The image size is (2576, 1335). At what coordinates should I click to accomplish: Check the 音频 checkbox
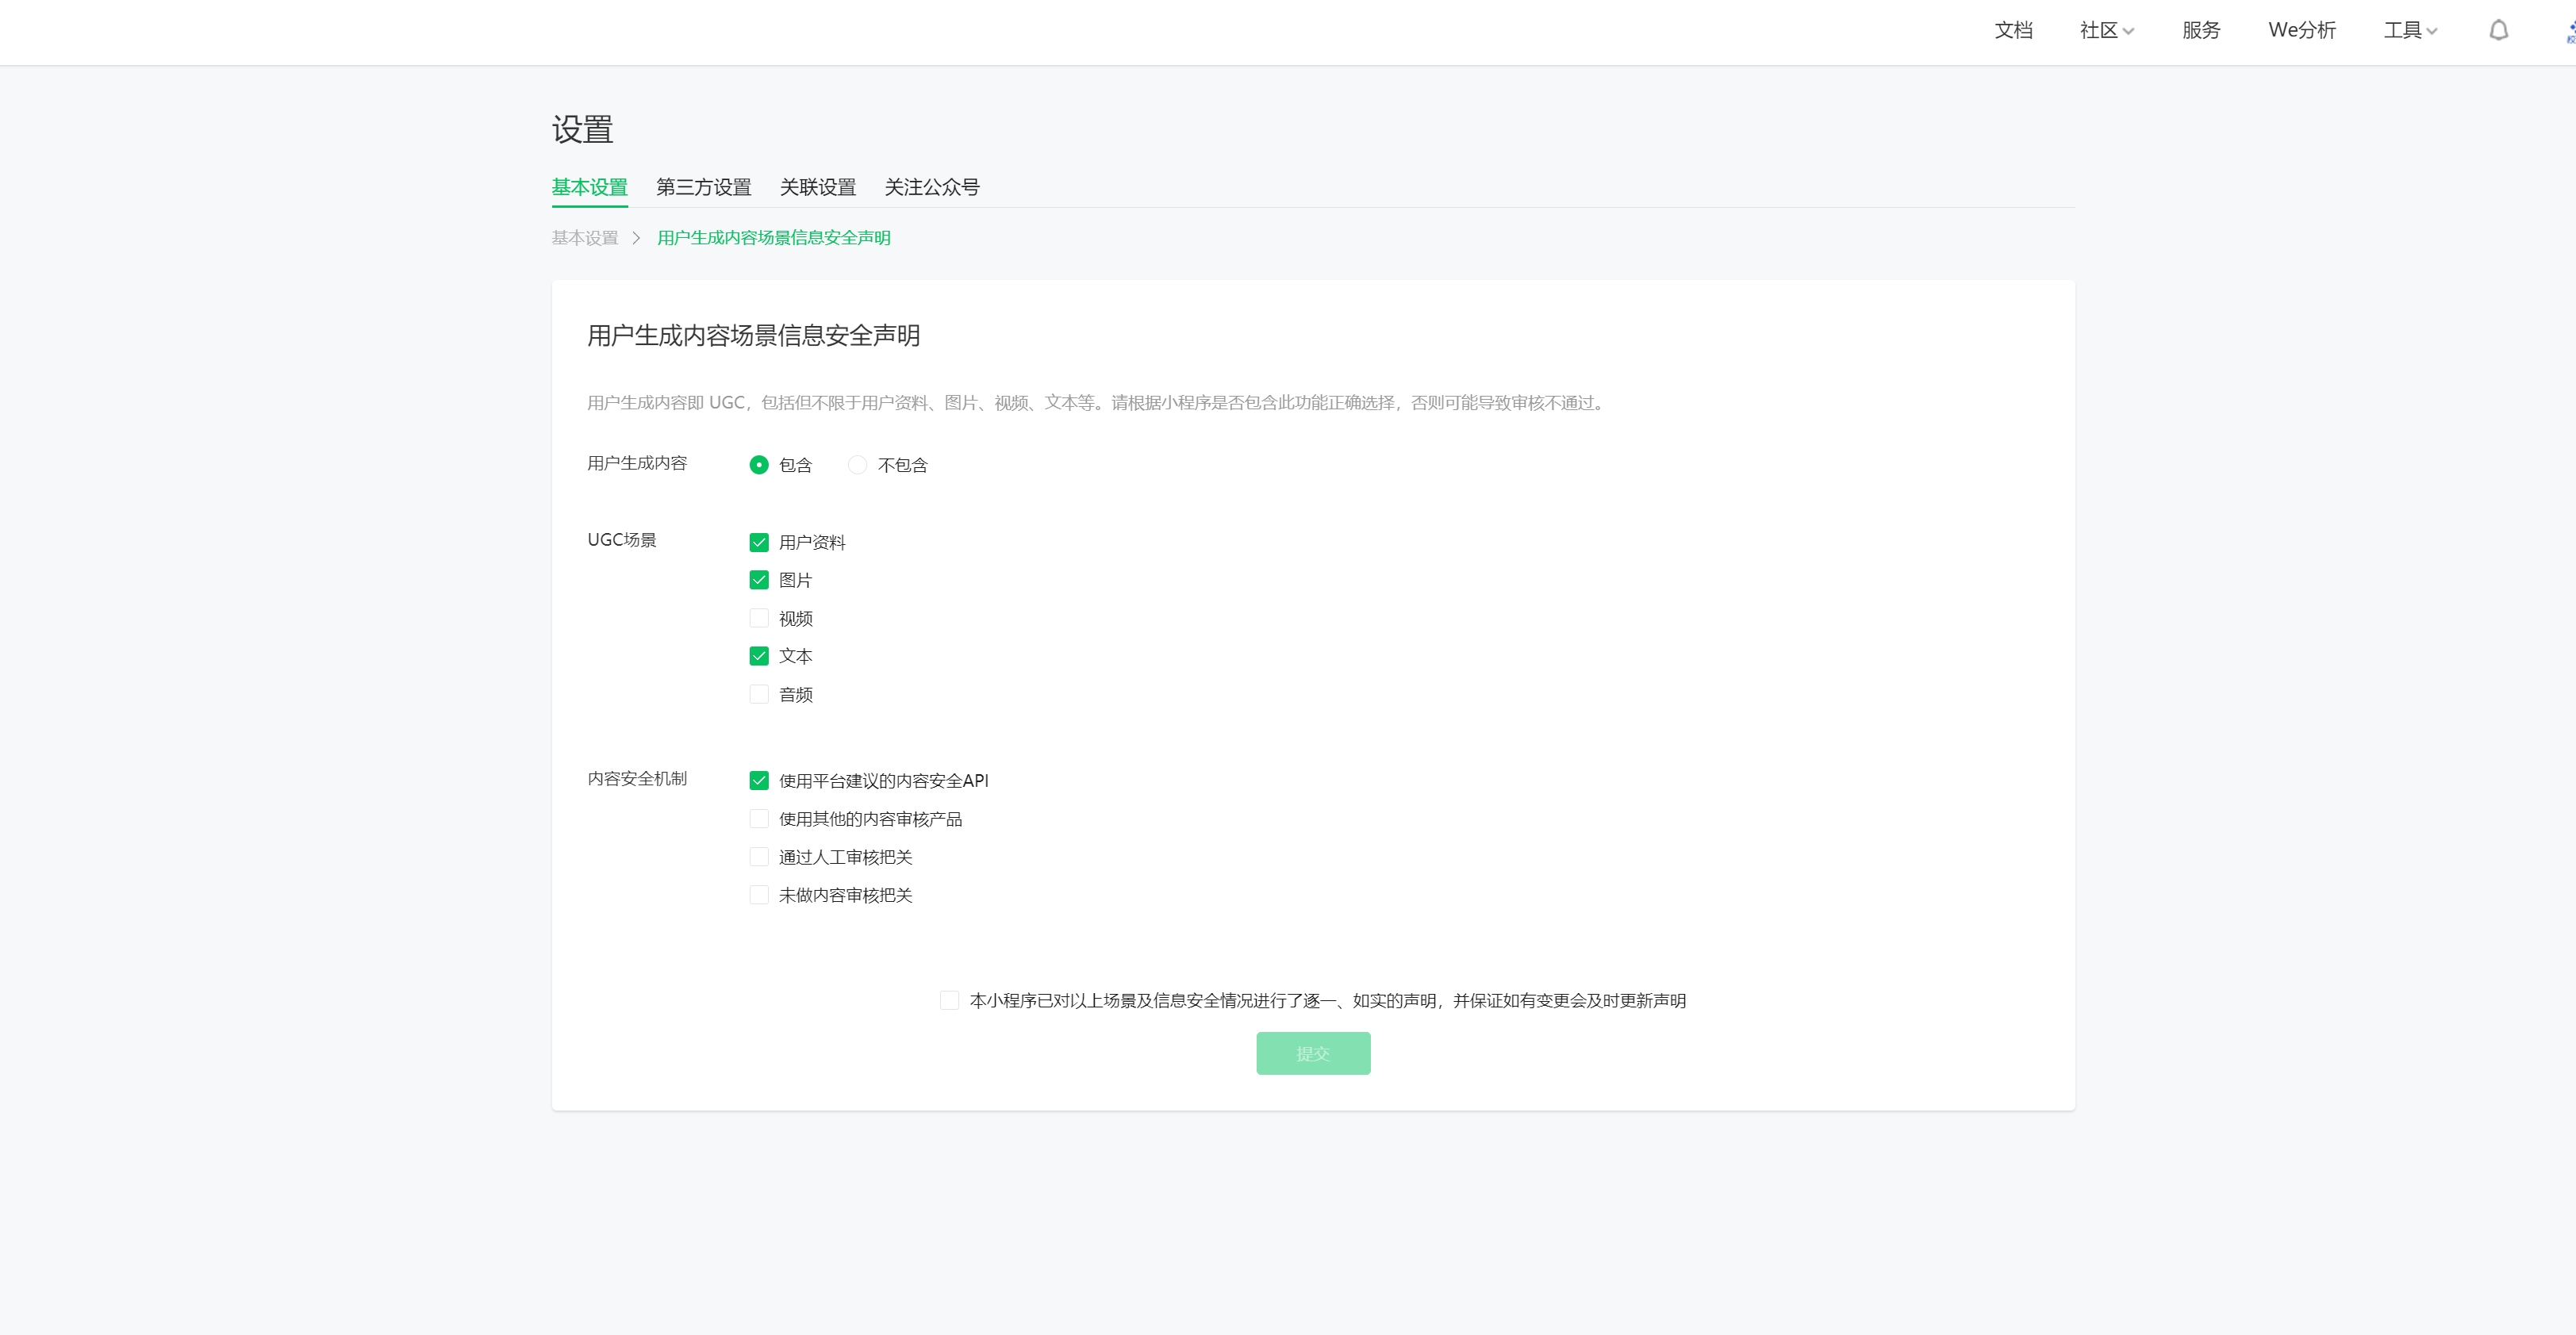(759, 694)
